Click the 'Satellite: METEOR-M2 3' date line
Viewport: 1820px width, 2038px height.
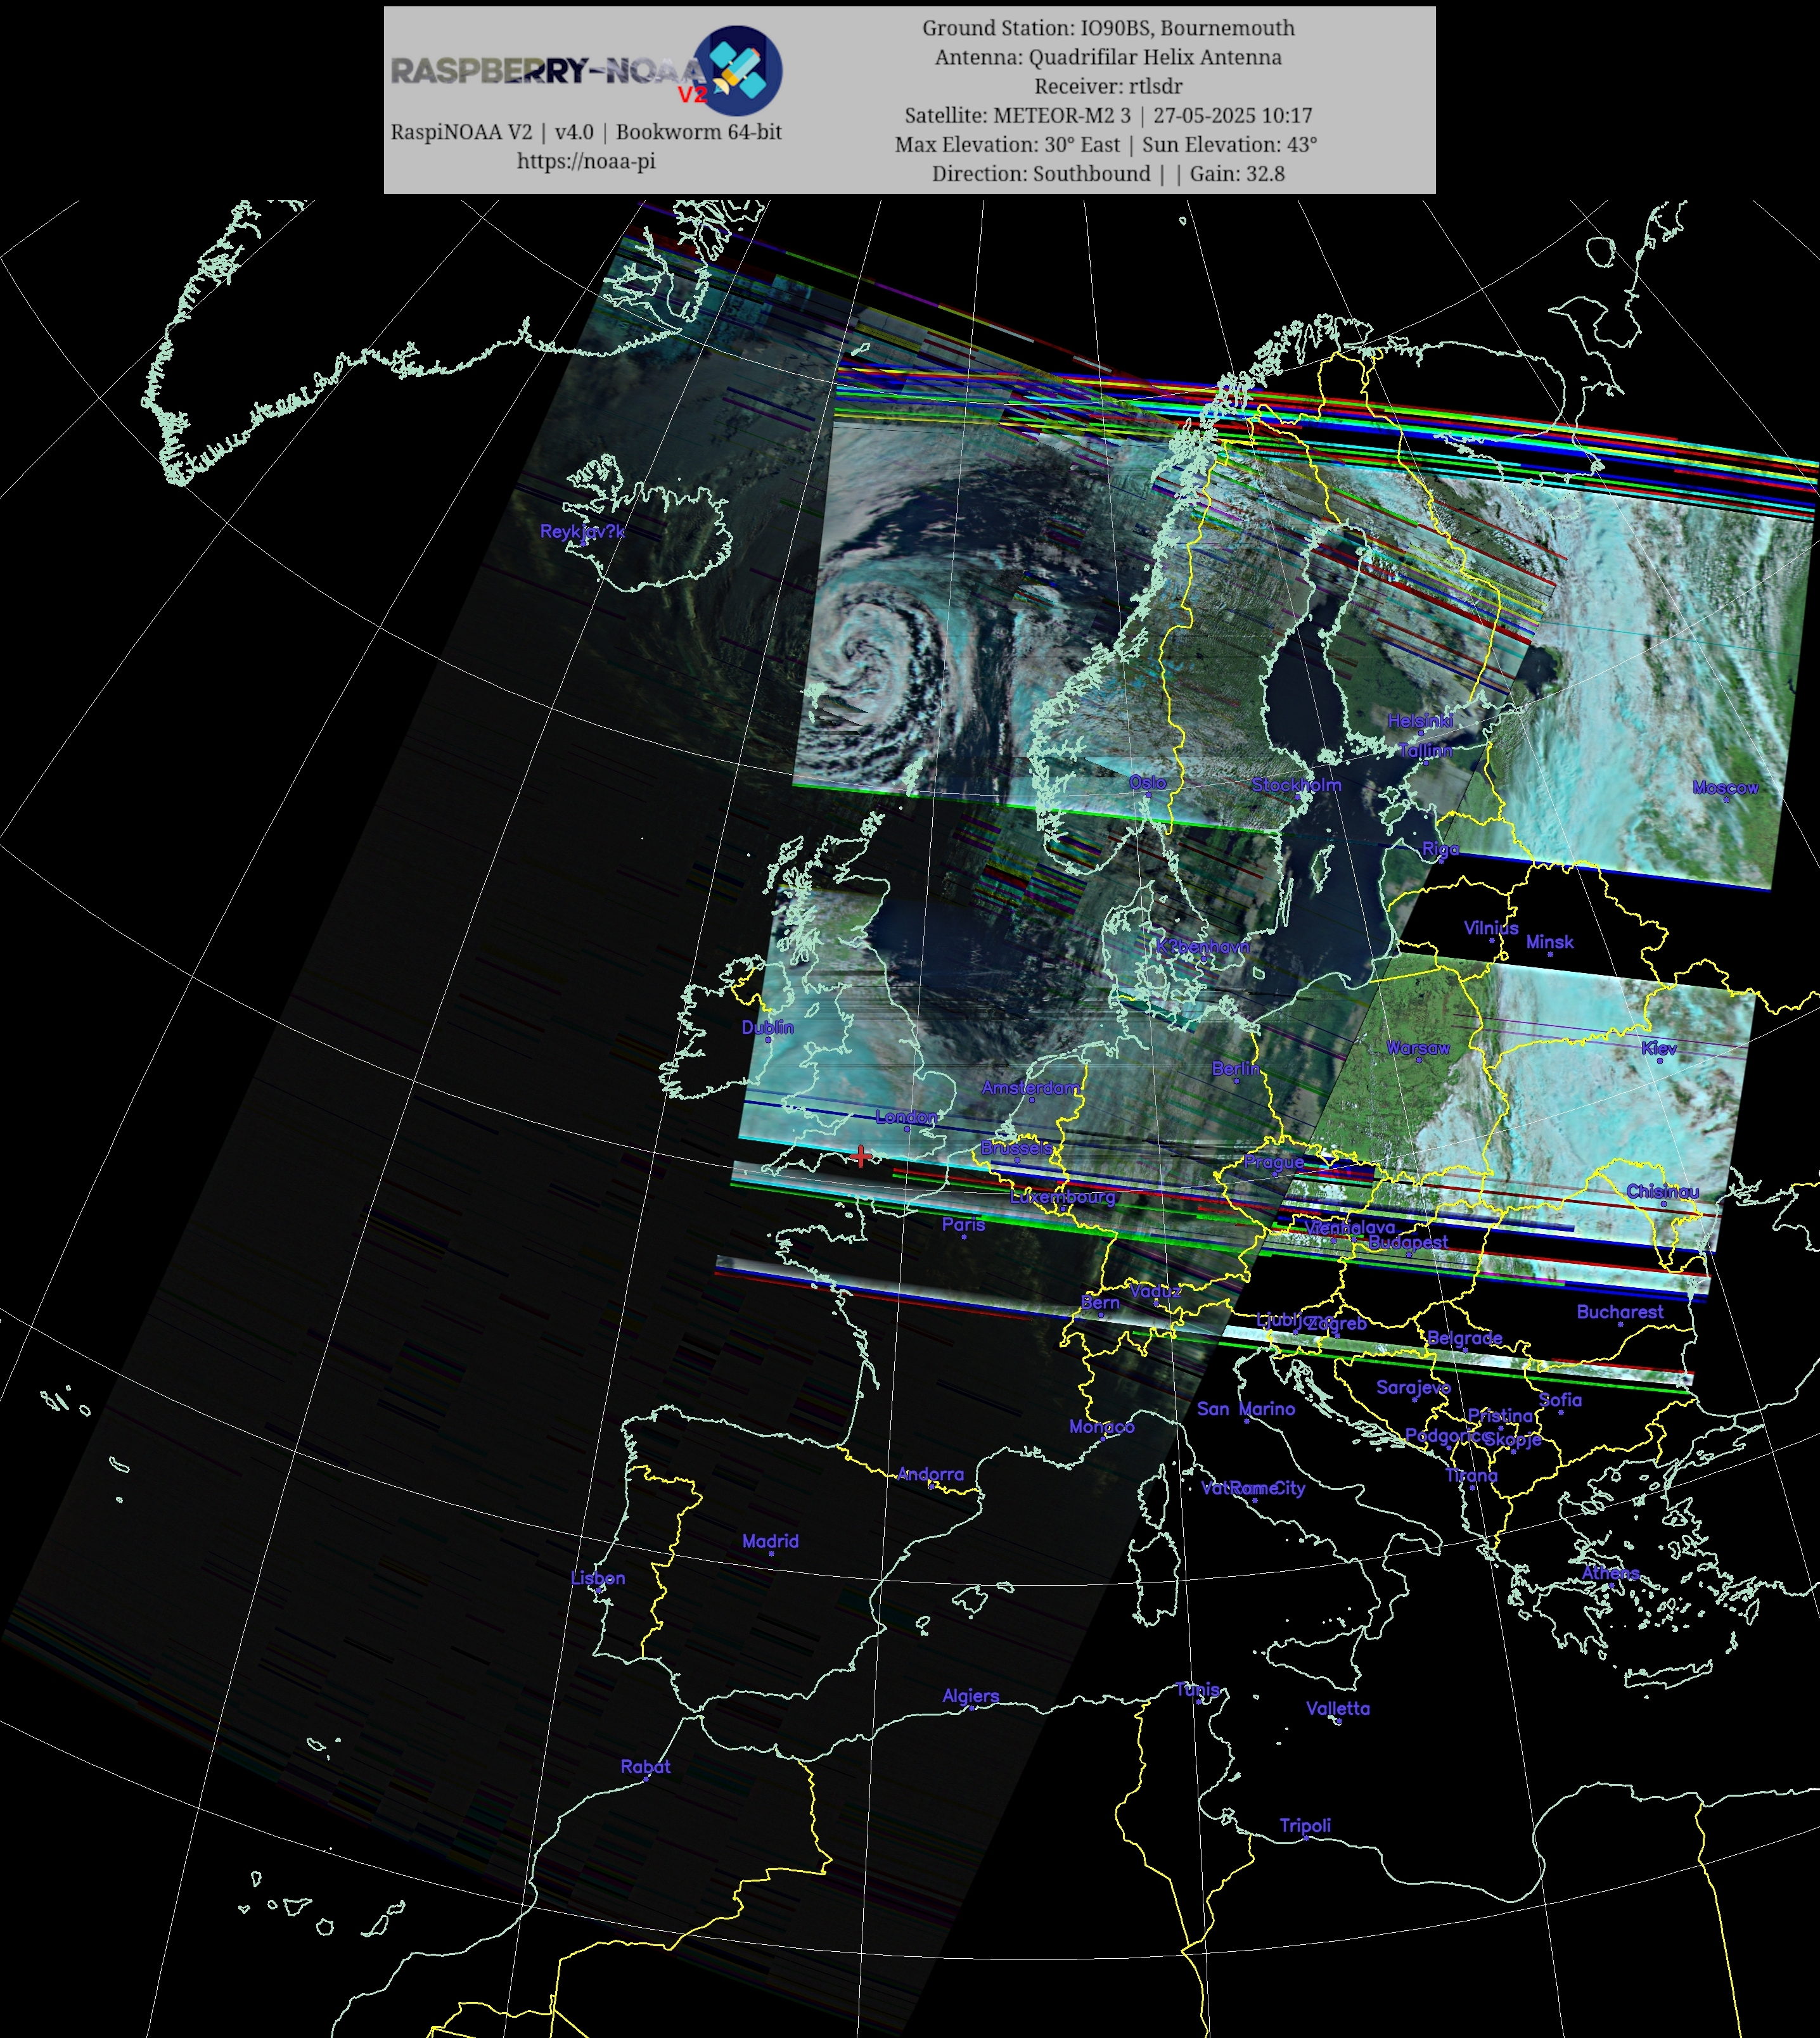pyautogui.click(x=1108, y=115)
